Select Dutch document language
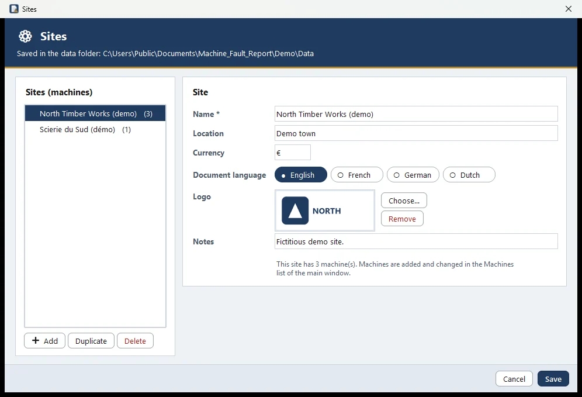This screenshot has width=582, height=397. pyautogui.click(x=469, y=175)
